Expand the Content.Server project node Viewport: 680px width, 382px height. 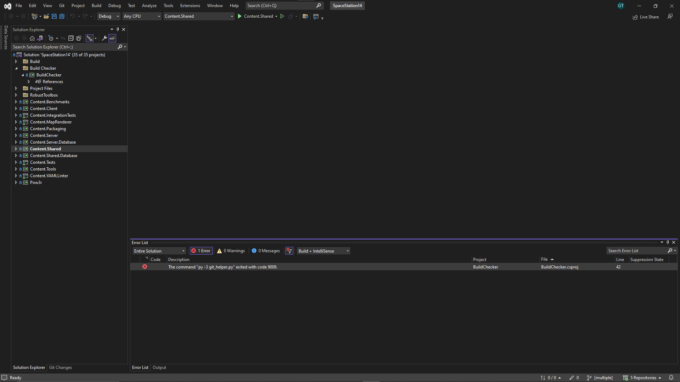point(16,135)
